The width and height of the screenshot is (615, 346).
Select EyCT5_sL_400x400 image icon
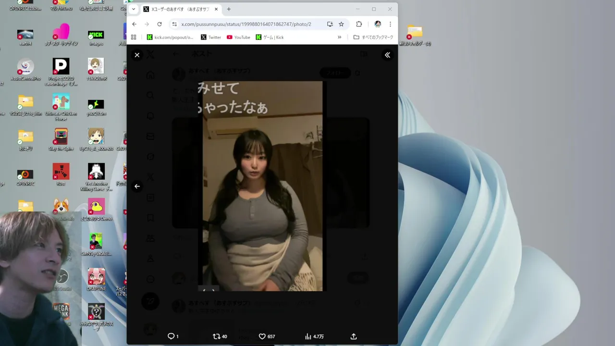coord(96,140)
